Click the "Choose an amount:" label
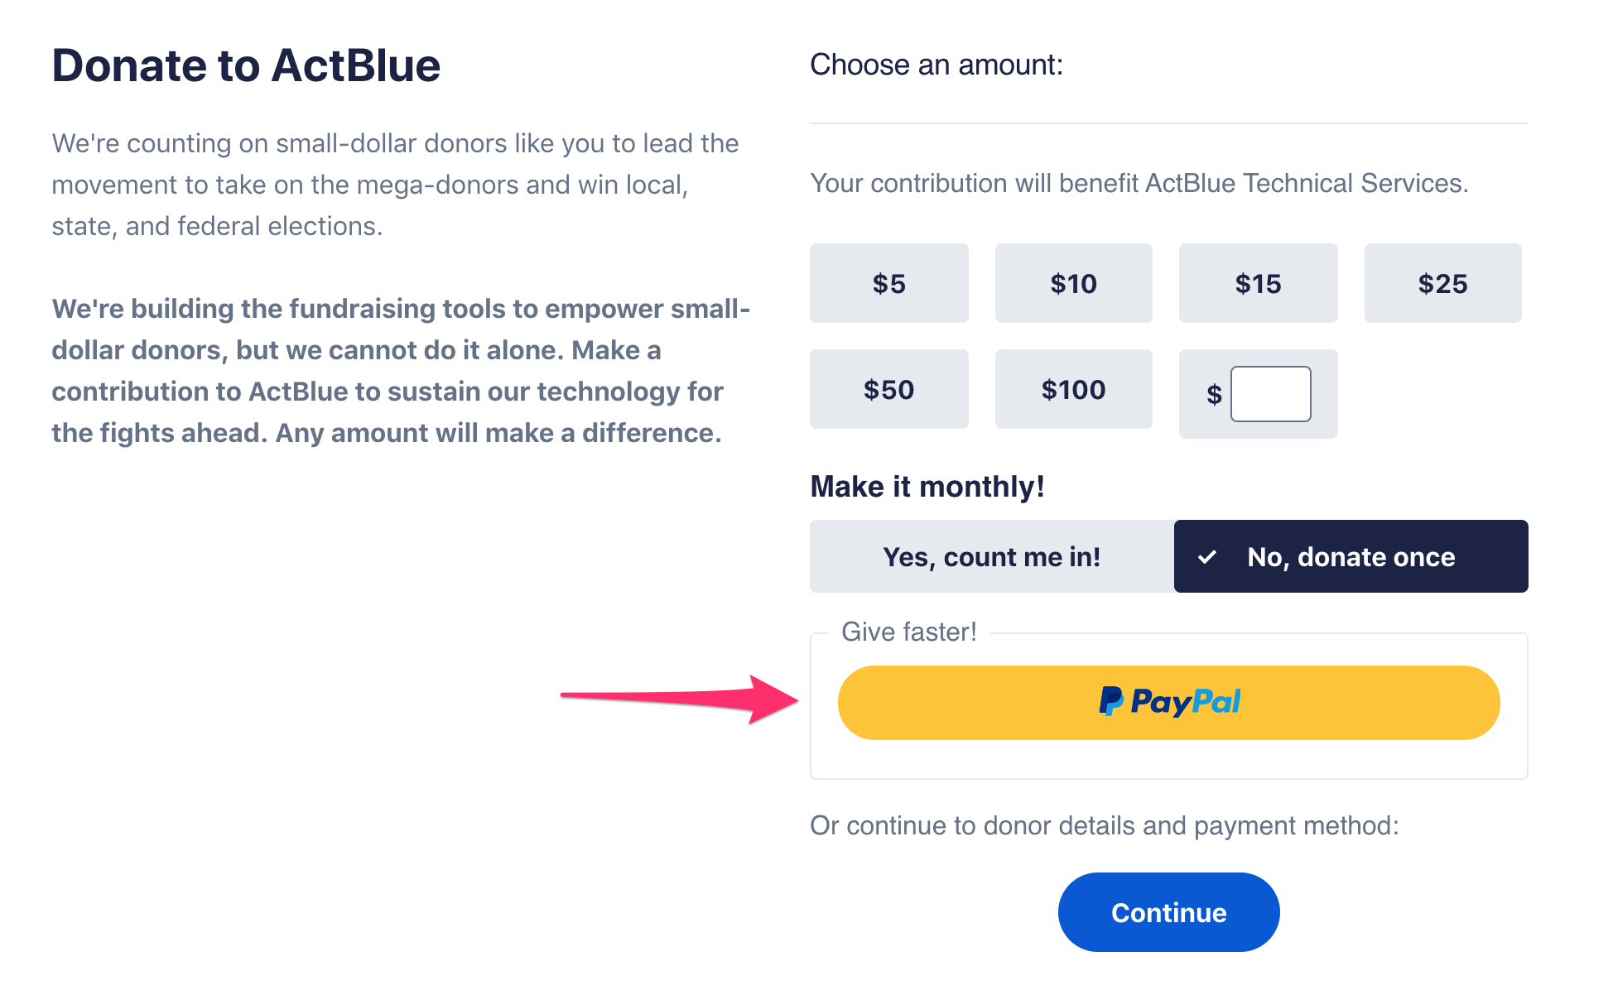The height and width of the screenshot is (995, 1613). tap(936, 65)
